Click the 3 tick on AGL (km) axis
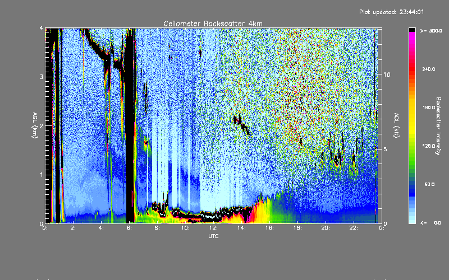The width and height of the screenshot is (449, 280). (x=42, y=77)
